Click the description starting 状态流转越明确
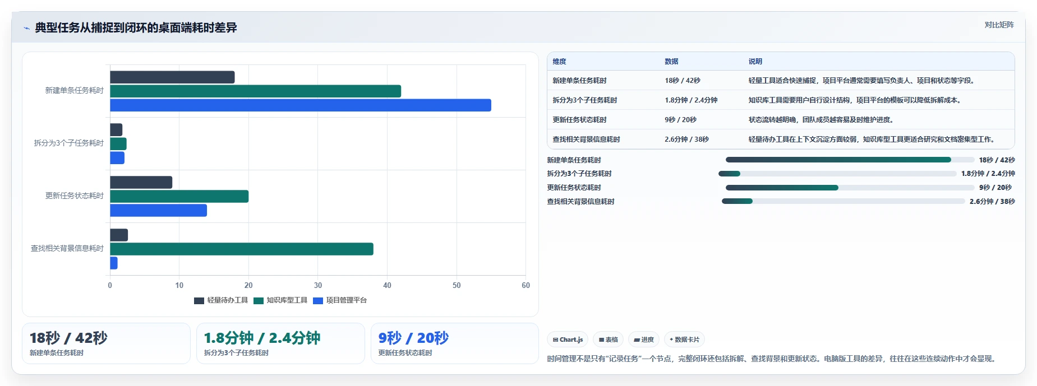This screenshot has width=1037, height=386. [822, 120]
